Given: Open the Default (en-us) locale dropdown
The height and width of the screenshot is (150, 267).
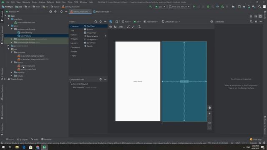Looking at the screenshot, I should [x=171, y=22].
